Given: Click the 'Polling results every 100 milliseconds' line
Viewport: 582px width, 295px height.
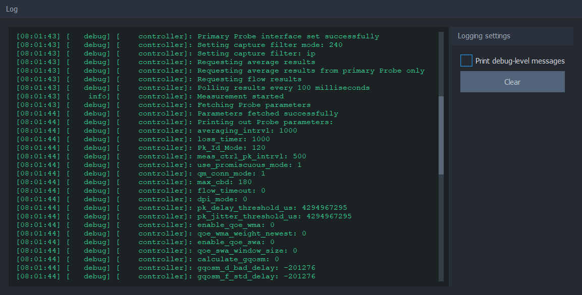Looking at the screenshot, I should [x=193, y=88].
